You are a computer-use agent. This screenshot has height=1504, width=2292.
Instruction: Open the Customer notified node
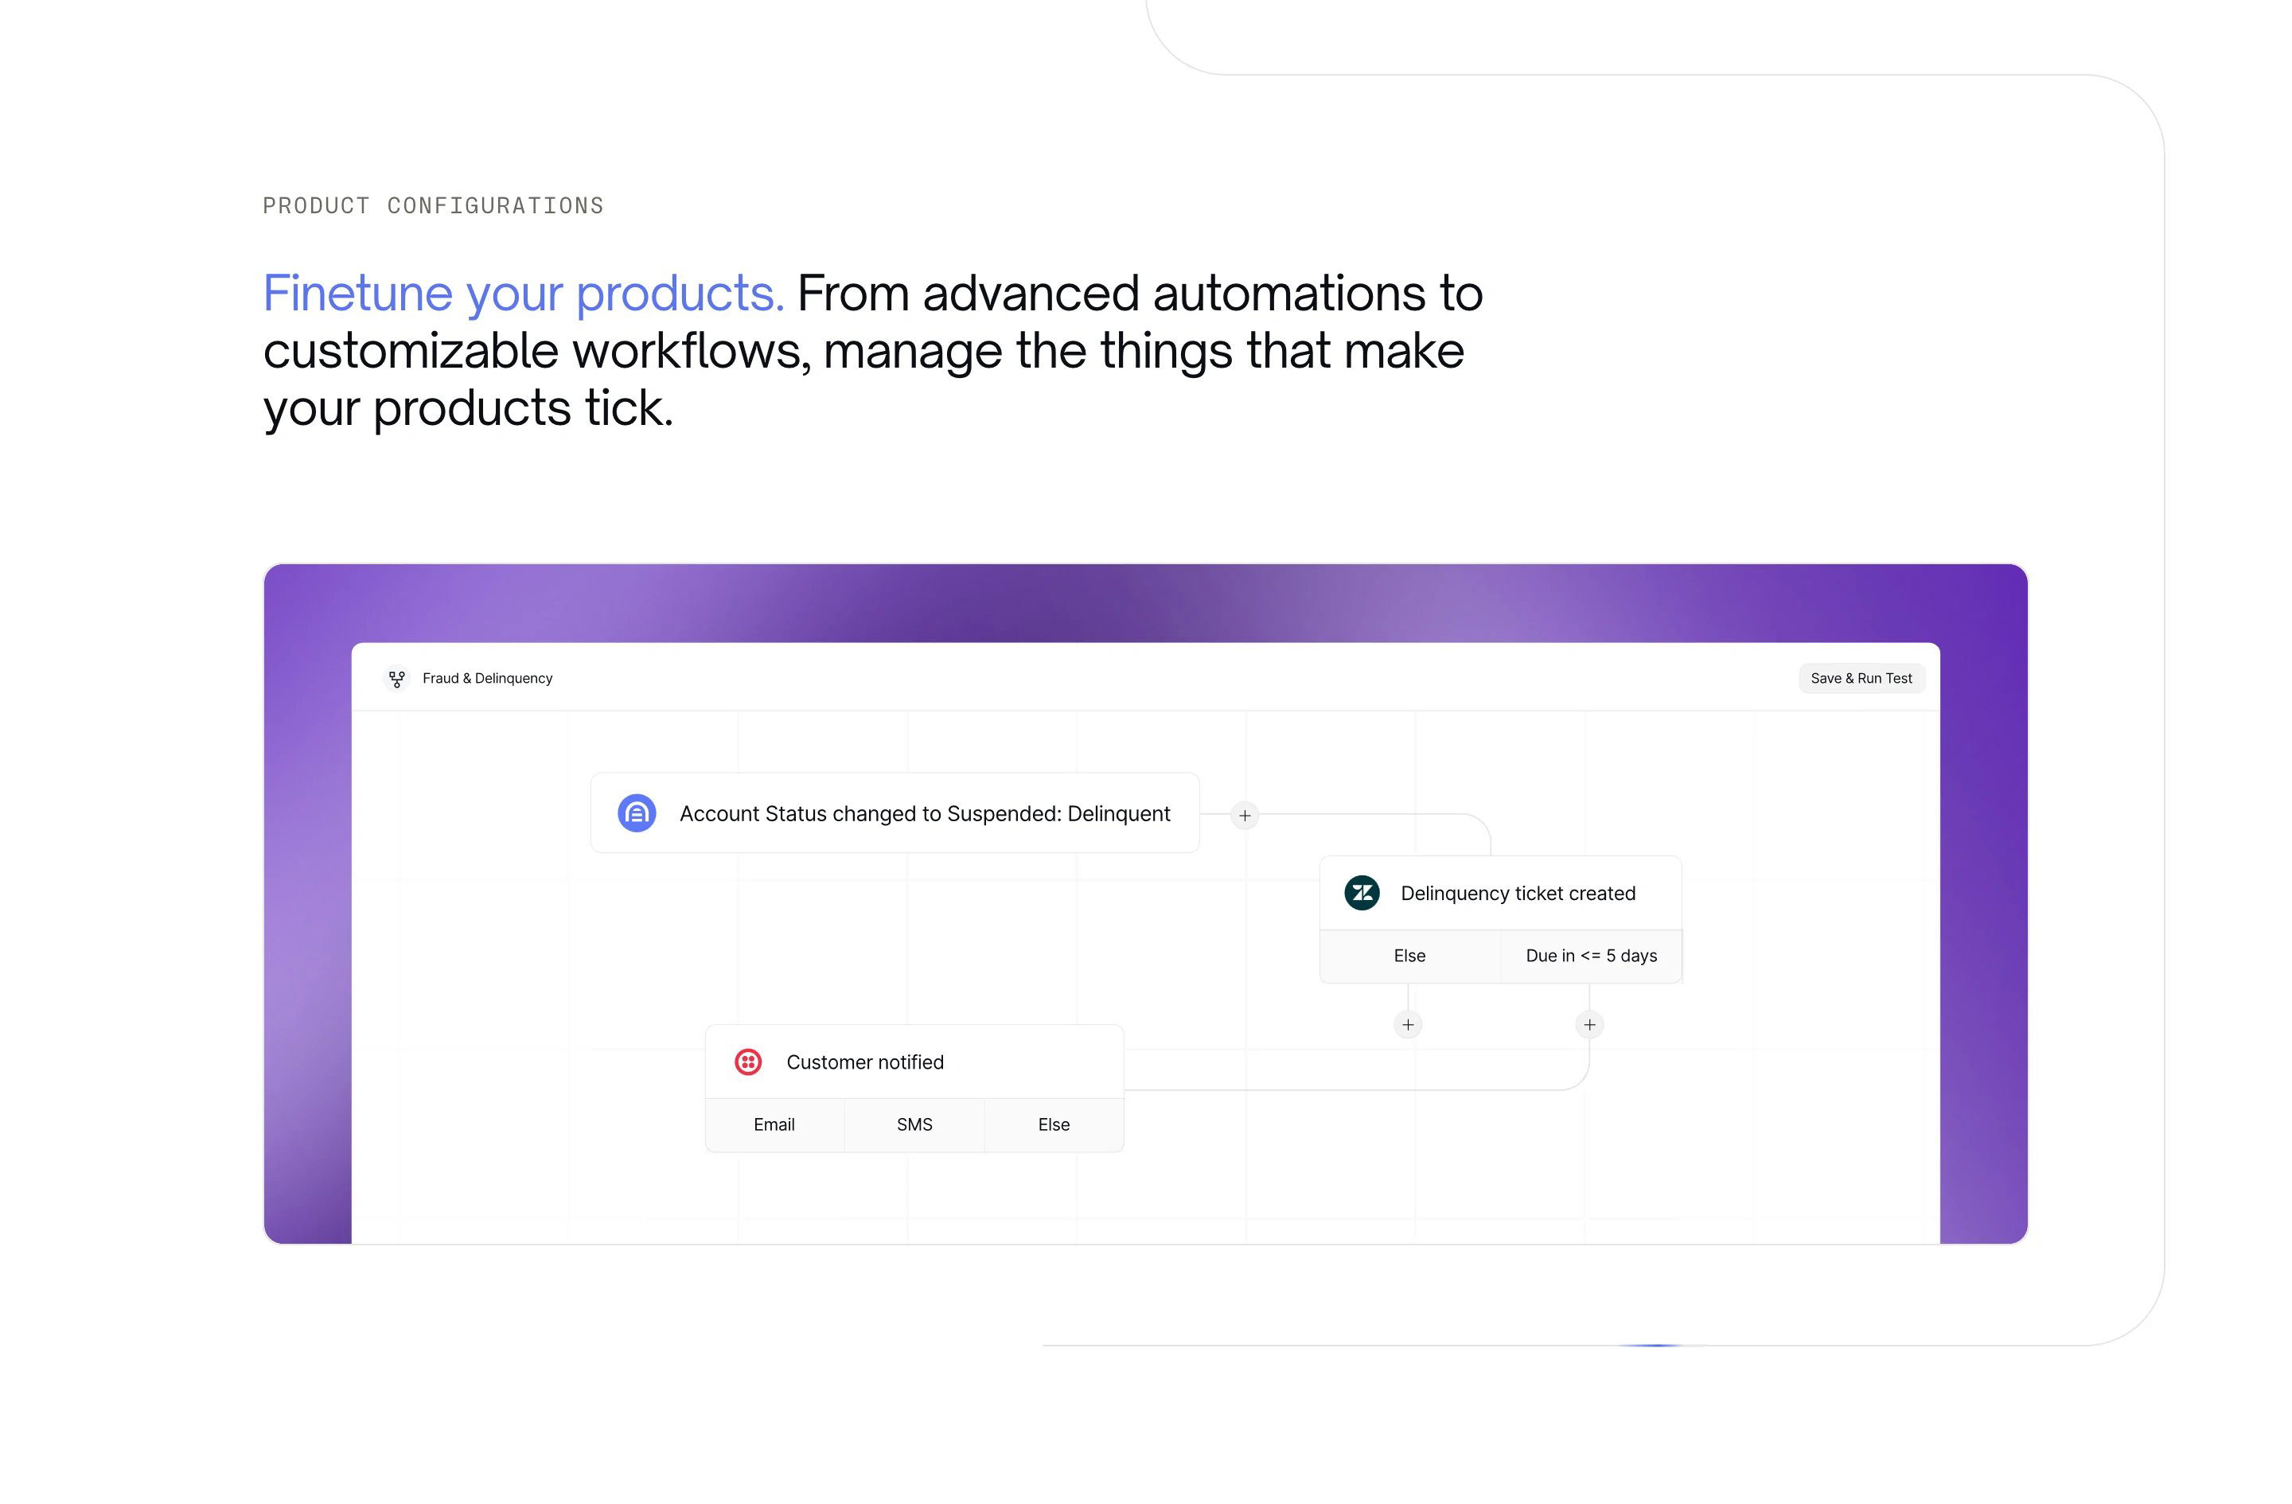914,1061
